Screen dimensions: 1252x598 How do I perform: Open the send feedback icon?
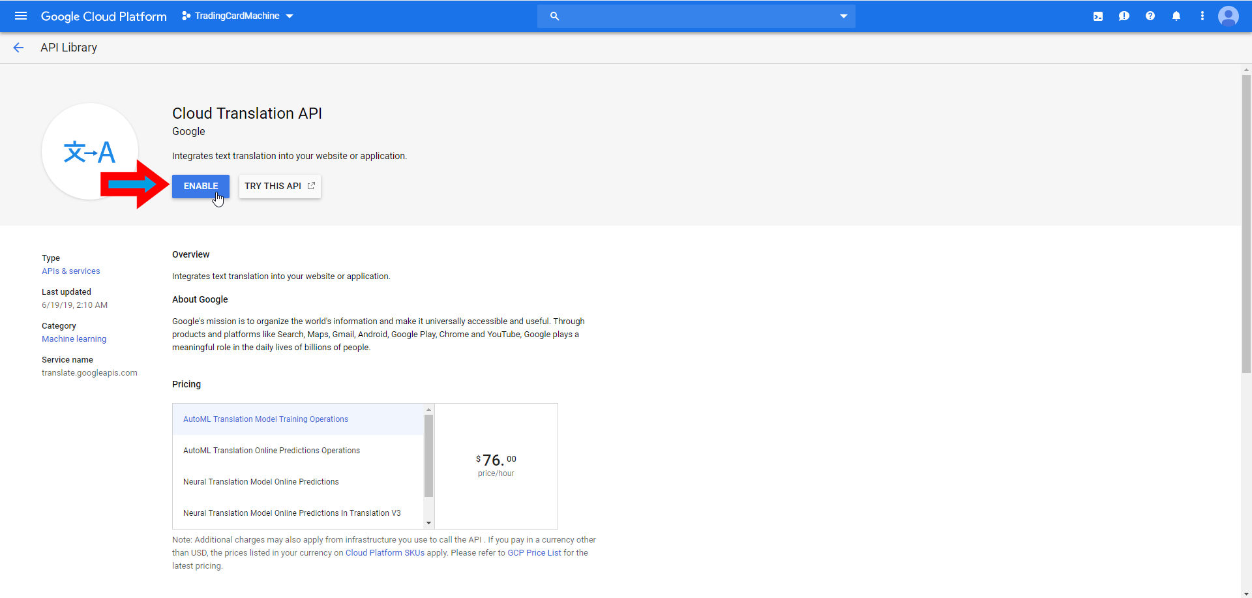(x=1124, y=16)
